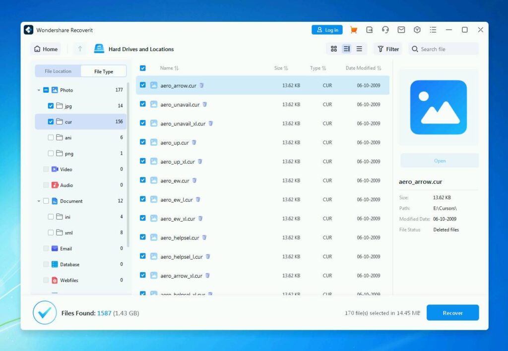Image resolution: width=508 pixels, height=351 pixels.
Task: Uncheck the aero_up.cur file checkbox
Action: (142, 142)
